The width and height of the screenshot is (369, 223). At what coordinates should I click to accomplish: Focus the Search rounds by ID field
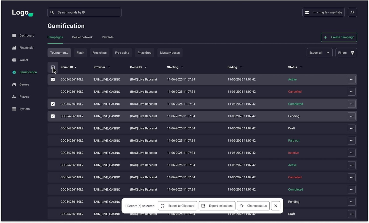coord(85,13)
